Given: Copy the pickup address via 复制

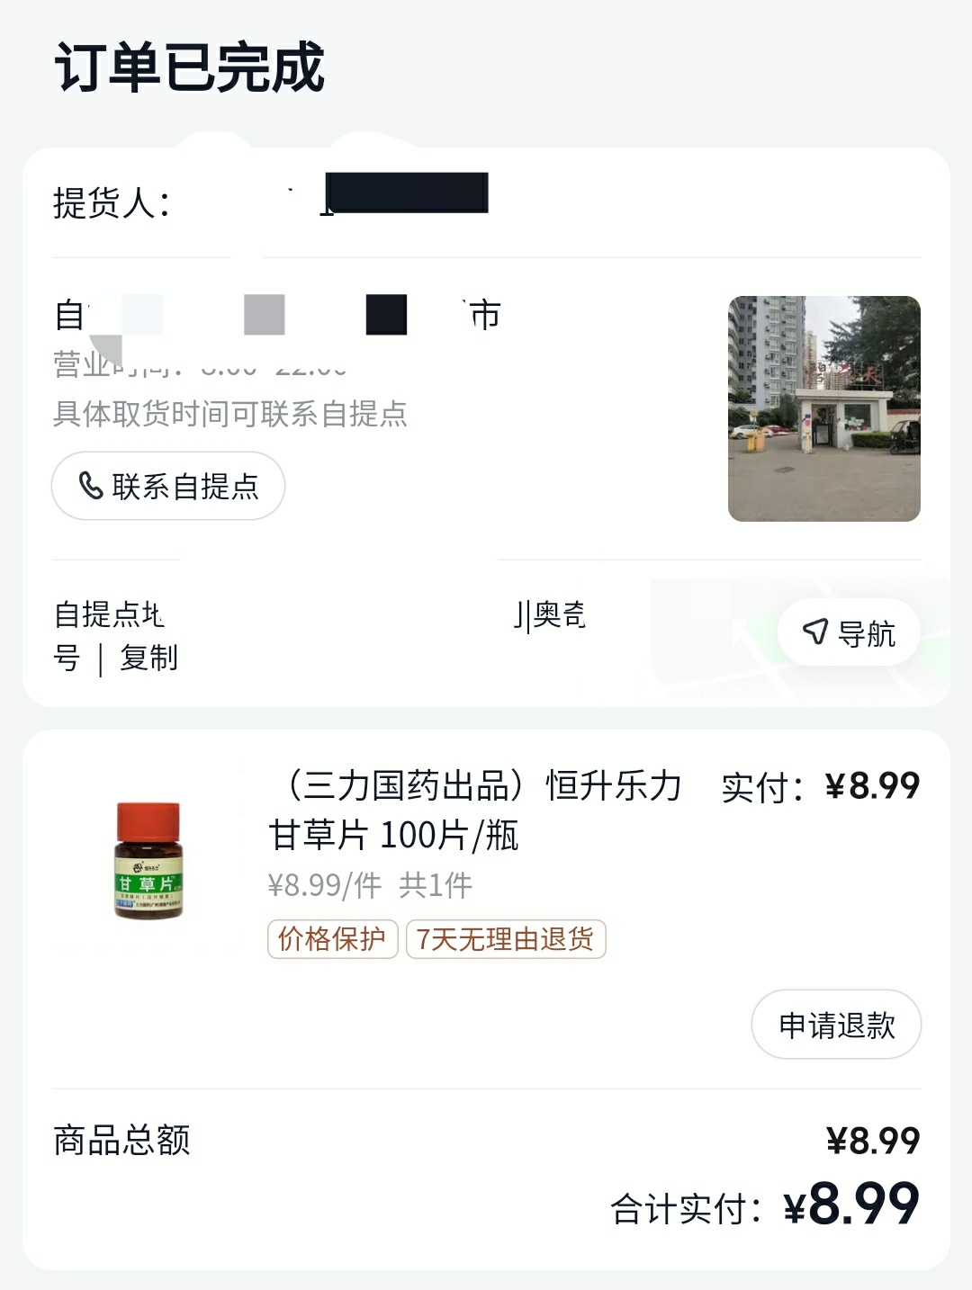Looking at the screenshot, I should point(148,658).
